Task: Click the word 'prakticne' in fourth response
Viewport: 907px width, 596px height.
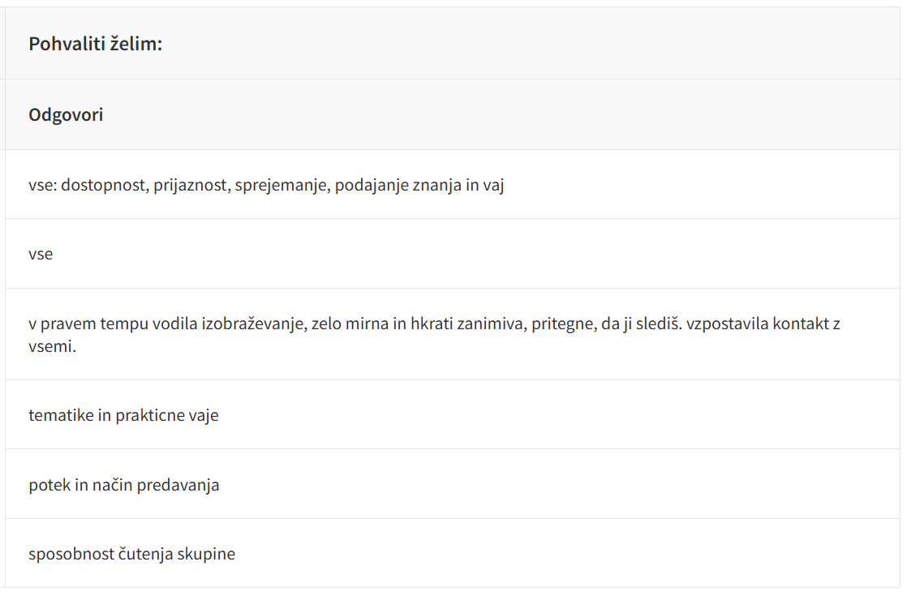Action: pyautogui.click(x=150, y=416)
